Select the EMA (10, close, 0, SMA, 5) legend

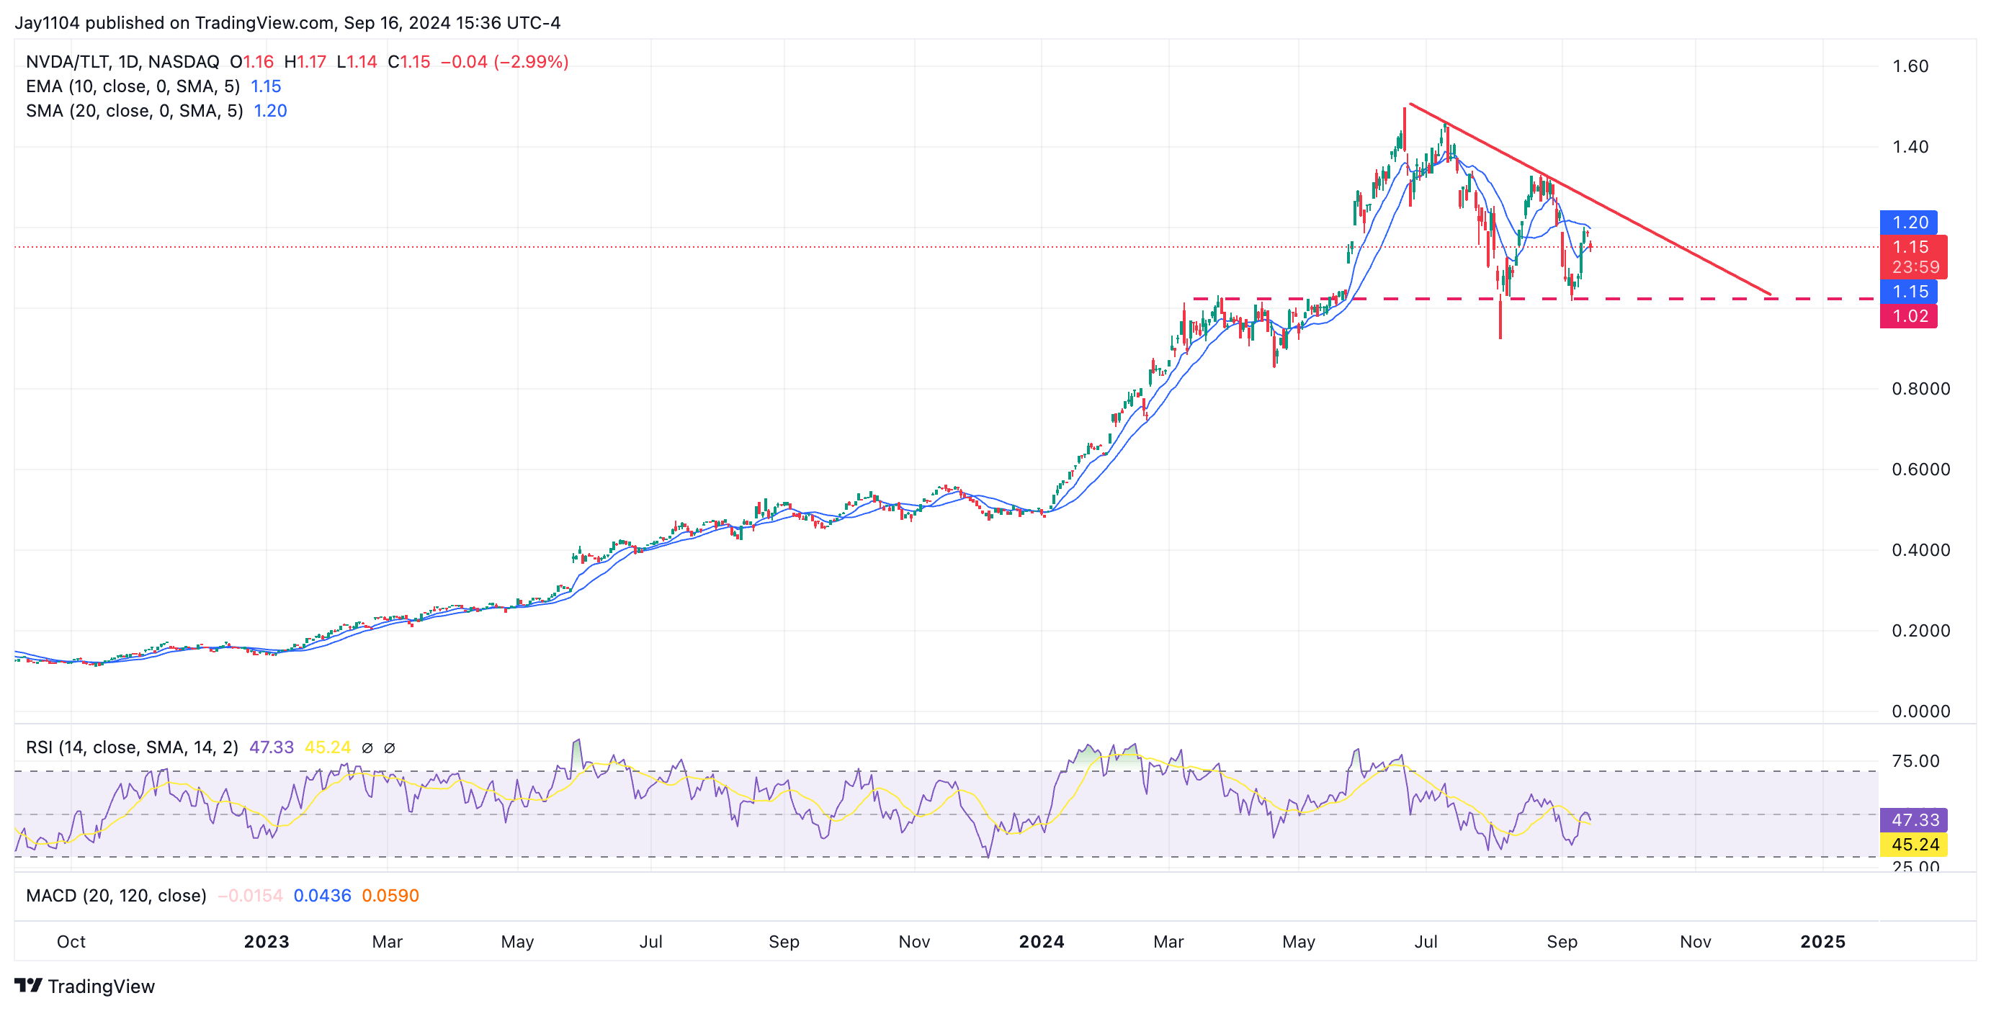click(133, 86)
